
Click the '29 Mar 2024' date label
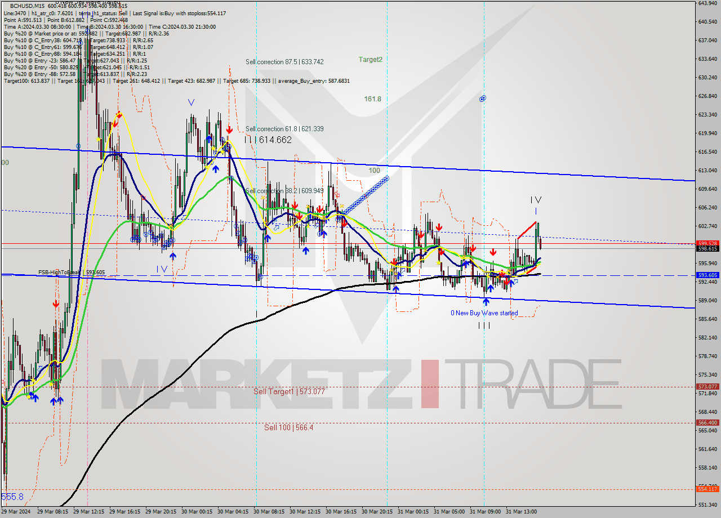click(16, 512)
